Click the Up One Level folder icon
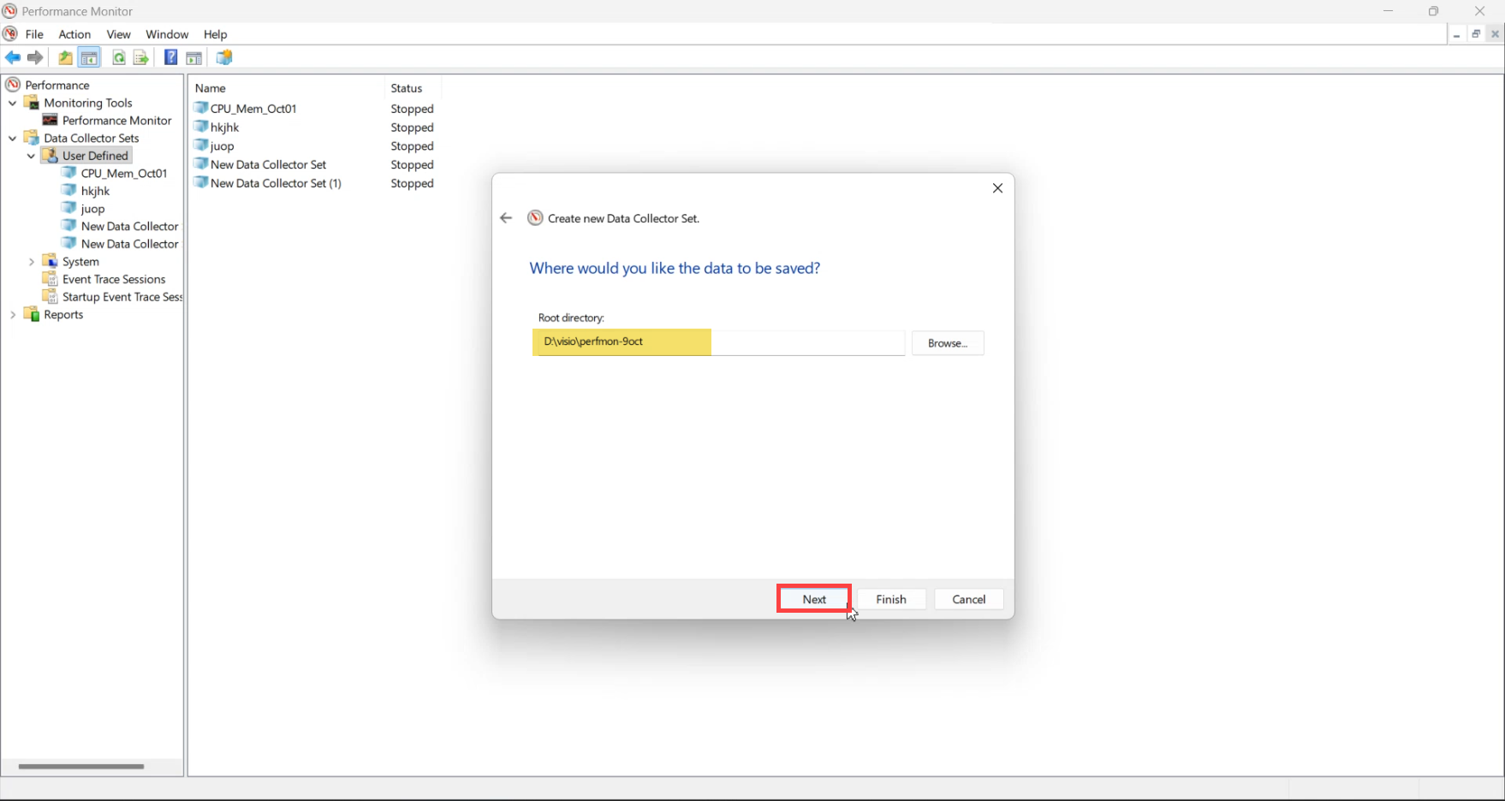This screenshot has width=1505, height=801. (65, 57)
